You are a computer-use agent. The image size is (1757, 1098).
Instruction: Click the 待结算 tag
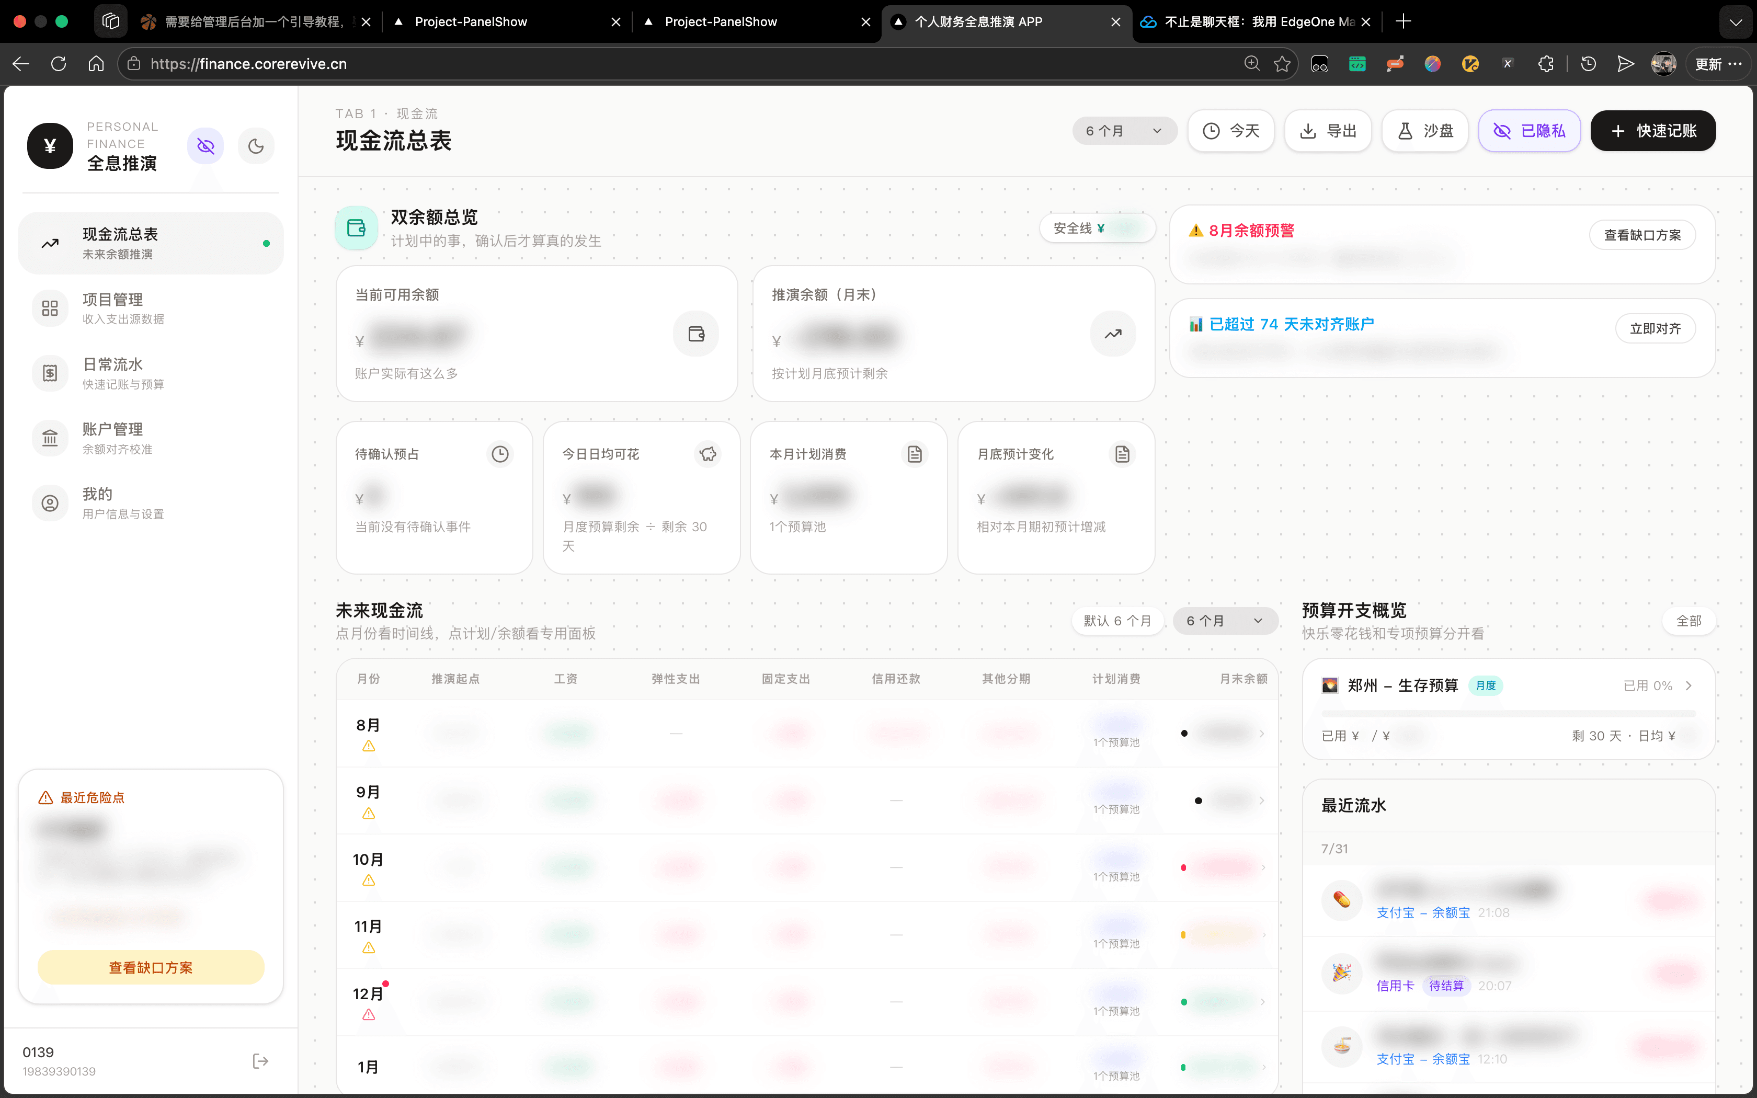pyautogui.click(x=1446, y=986)
